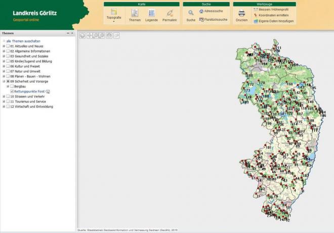Toggle the 09 Sicherheit und Vorsorge checkbox
Screen dimensions: 334x233
coord(8,81)
